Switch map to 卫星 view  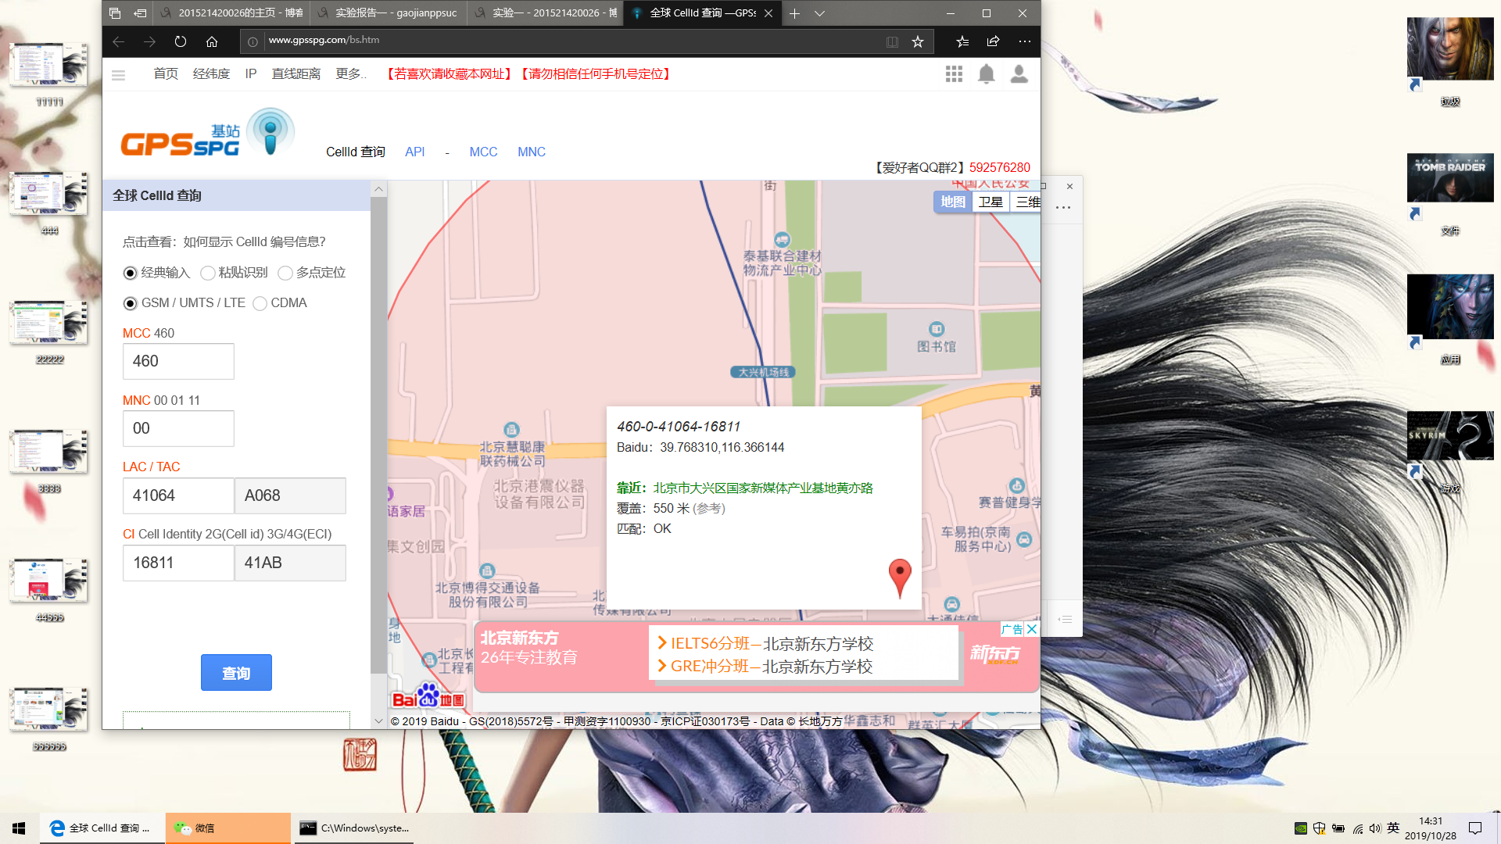pyautogui.click(x=991, y=202)
